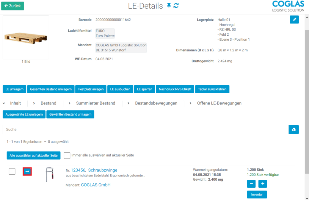Viewport: 309px width, 202px height.
Task: Click the pin icon beside LE-Details
Action: coord(169,6)
